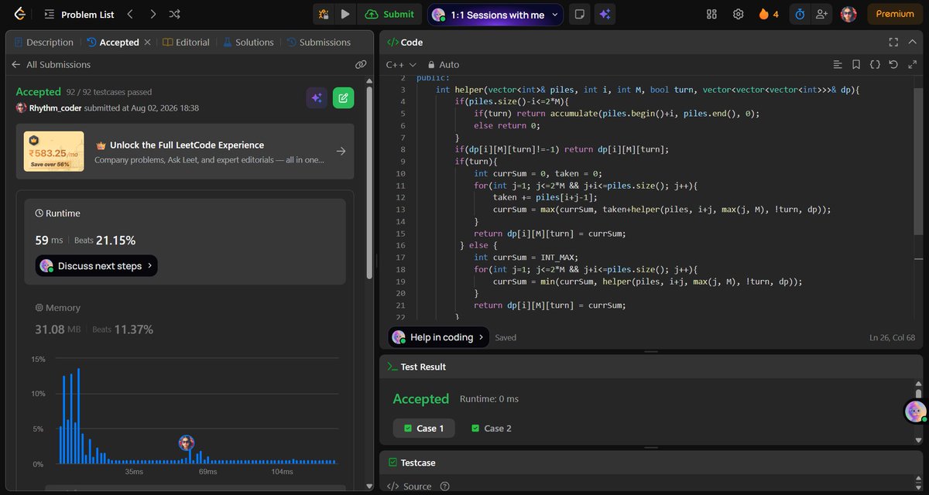Select the Accepted tab
This screenshot has height=495, width=929.
[x=113, y=43]
